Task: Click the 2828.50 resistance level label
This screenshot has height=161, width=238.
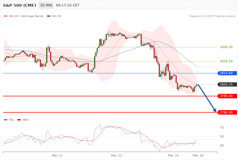Action: click(x=226, y=61)
